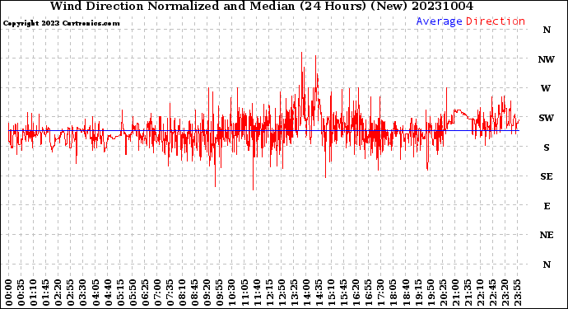Click the 02:20 time label
Viewport: 568px width, 309px height.
tap(58, 293)
